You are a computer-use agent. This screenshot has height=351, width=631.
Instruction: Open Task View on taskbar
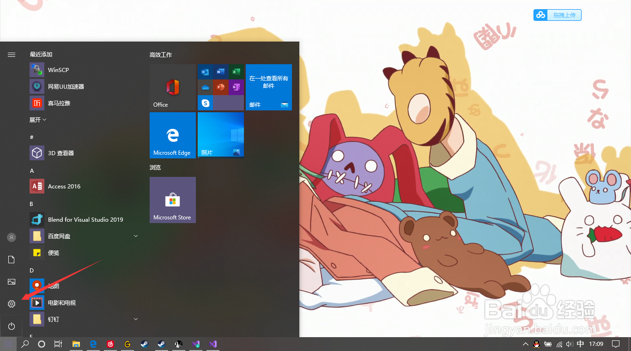point(58,344)
